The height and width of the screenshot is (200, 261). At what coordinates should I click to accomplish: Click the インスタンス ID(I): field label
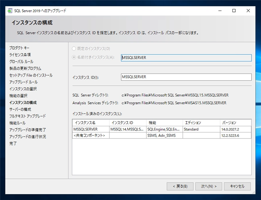pyautogui.click(x=86, y=77)
